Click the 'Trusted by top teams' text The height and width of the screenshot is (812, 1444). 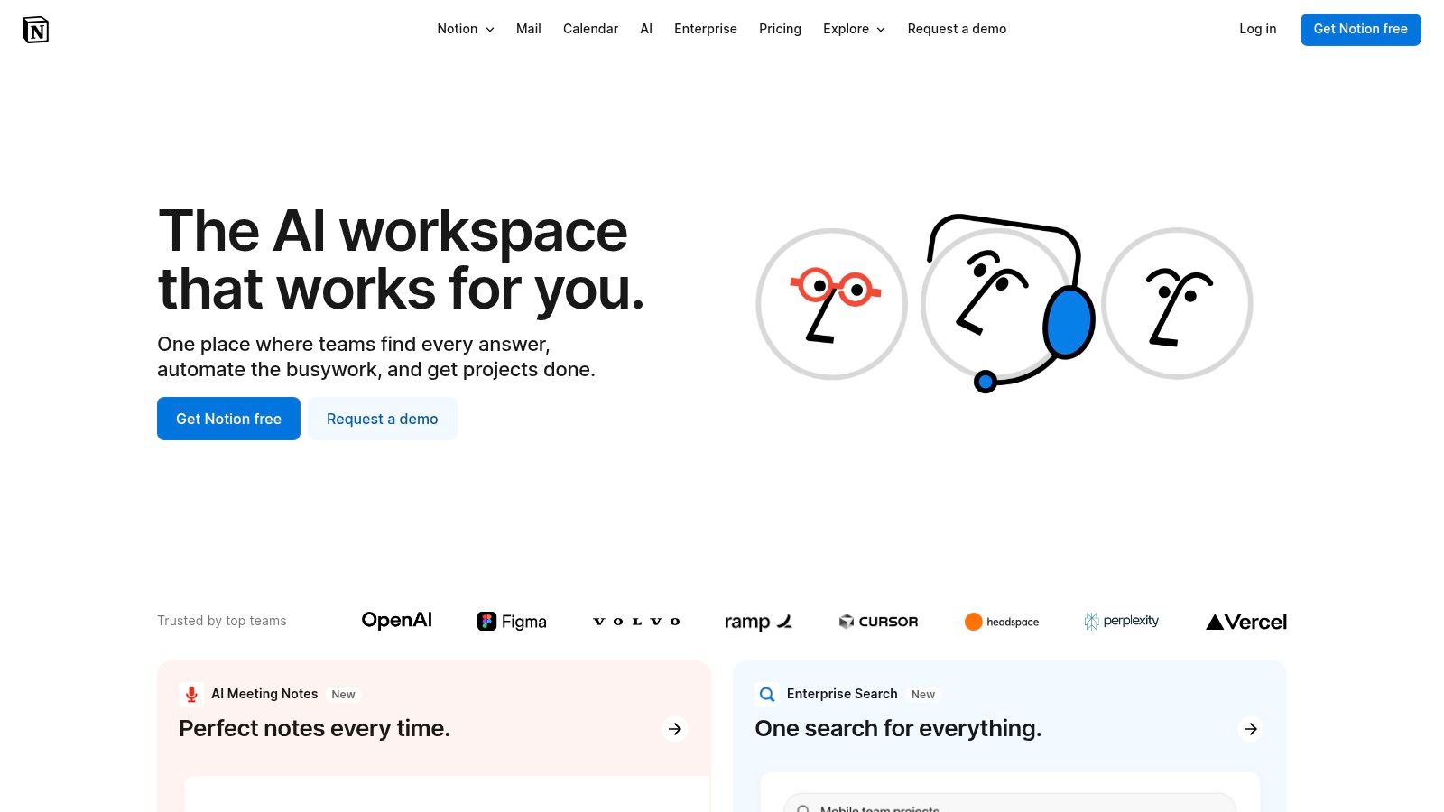(222, 621)
